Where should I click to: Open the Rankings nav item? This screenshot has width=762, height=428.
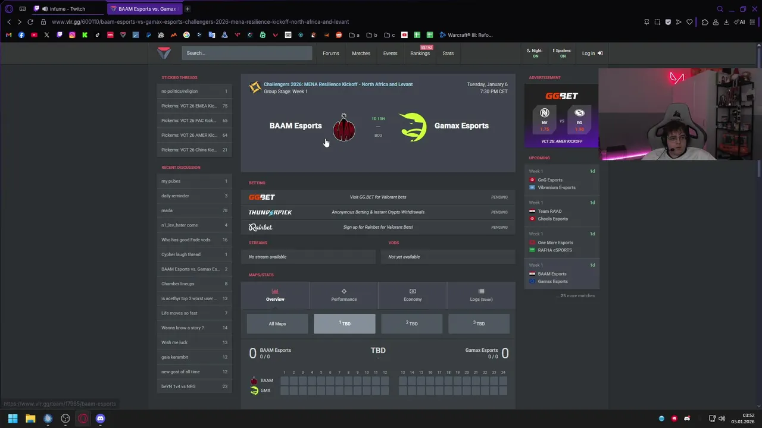click(x=420, y=53)
